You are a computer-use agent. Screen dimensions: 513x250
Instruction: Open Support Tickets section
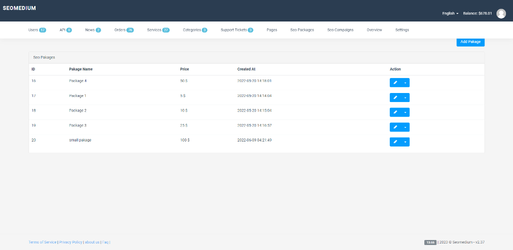coord(237,30)
